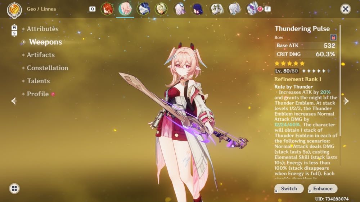Select the blonde-haired character portrait
The width and height of the screenshot is (360, 202).
point(161,9)
